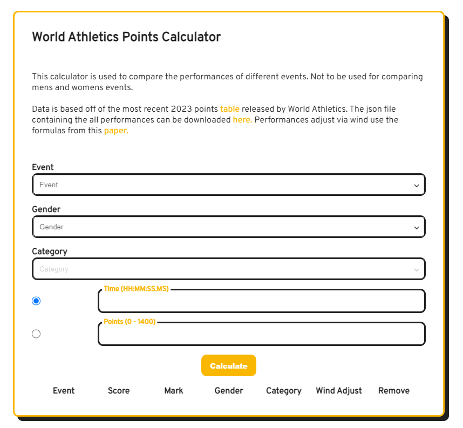
Task: Download the json file via 'here' link
Action: 242,119
